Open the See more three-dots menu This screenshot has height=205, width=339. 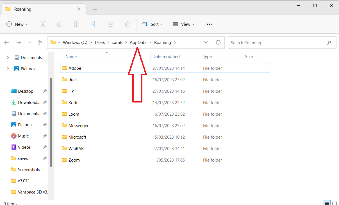(x=210, y=24)
